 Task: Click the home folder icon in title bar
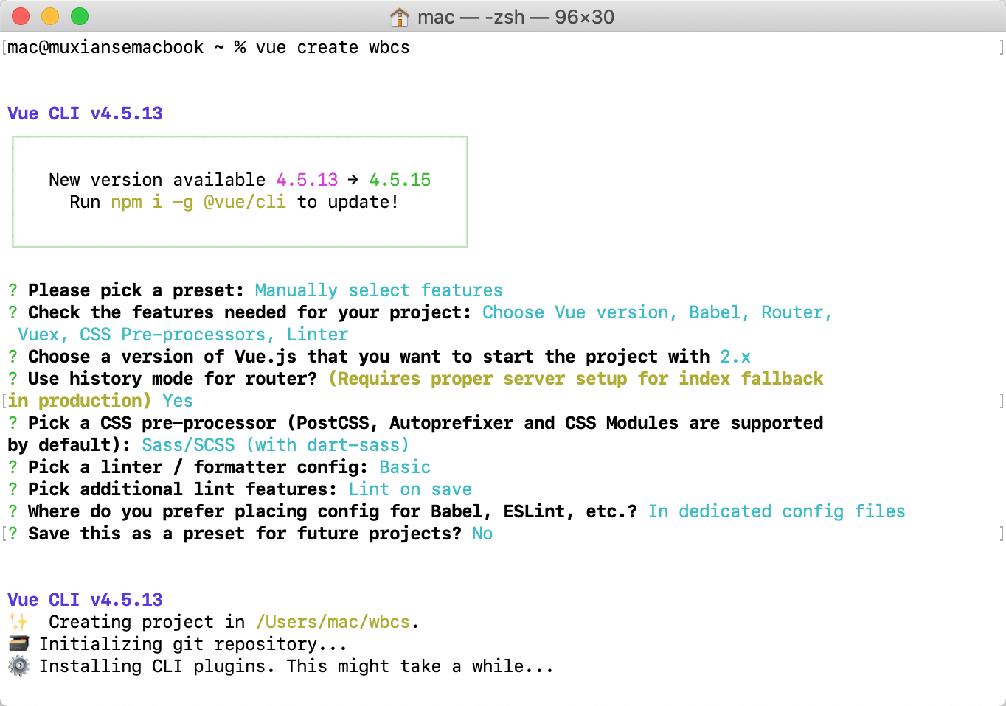tap(399, 16)
